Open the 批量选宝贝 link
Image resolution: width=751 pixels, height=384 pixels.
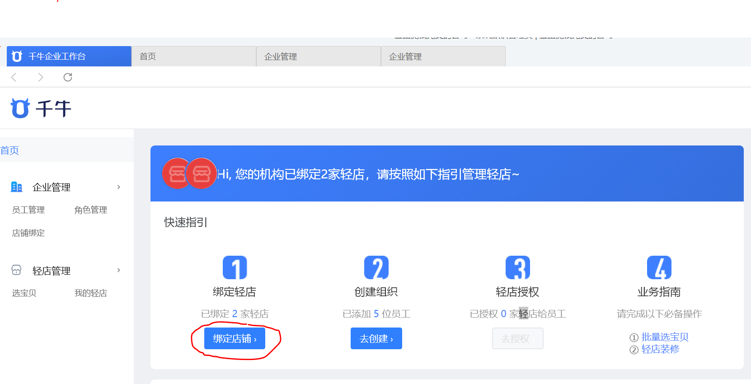click(x=665, y=337)
